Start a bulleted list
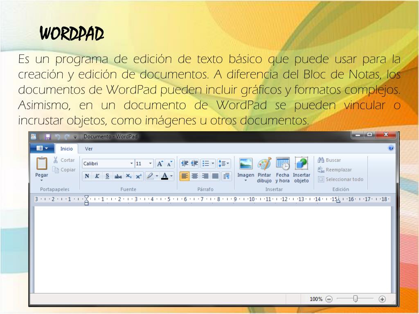This screenshot has width=419, height=314. (x=206, y=164)
